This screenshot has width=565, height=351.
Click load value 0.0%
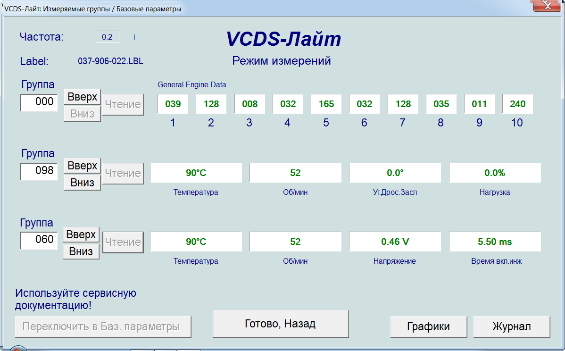pyautogui.click(x=495, y=173)
